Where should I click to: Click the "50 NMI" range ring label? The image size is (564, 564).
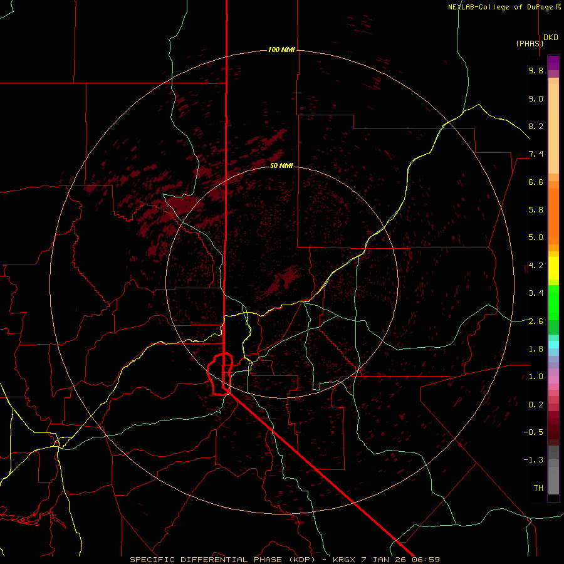(x=281, y=165)
